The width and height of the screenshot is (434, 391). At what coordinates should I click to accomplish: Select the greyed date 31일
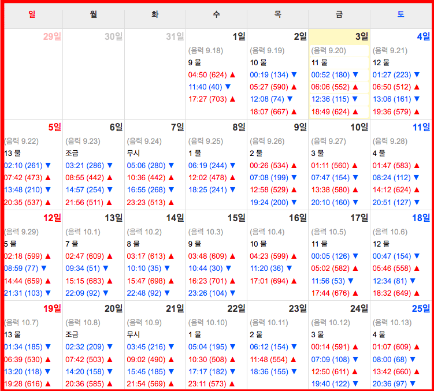[x=175, y=36]
